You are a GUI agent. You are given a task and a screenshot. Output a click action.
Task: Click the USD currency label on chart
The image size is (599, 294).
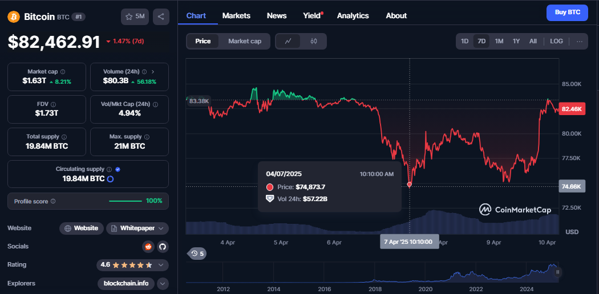pyautogui.click(x=572, y=232)
